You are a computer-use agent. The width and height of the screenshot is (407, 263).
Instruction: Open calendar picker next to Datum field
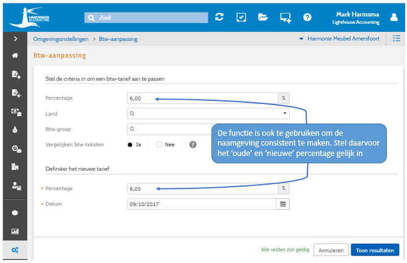284,204
